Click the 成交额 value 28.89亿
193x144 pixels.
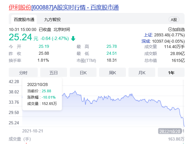click(178, 54)
